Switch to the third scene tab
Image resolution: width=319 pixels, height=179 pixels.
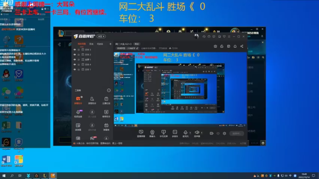[x=100, y=44]
